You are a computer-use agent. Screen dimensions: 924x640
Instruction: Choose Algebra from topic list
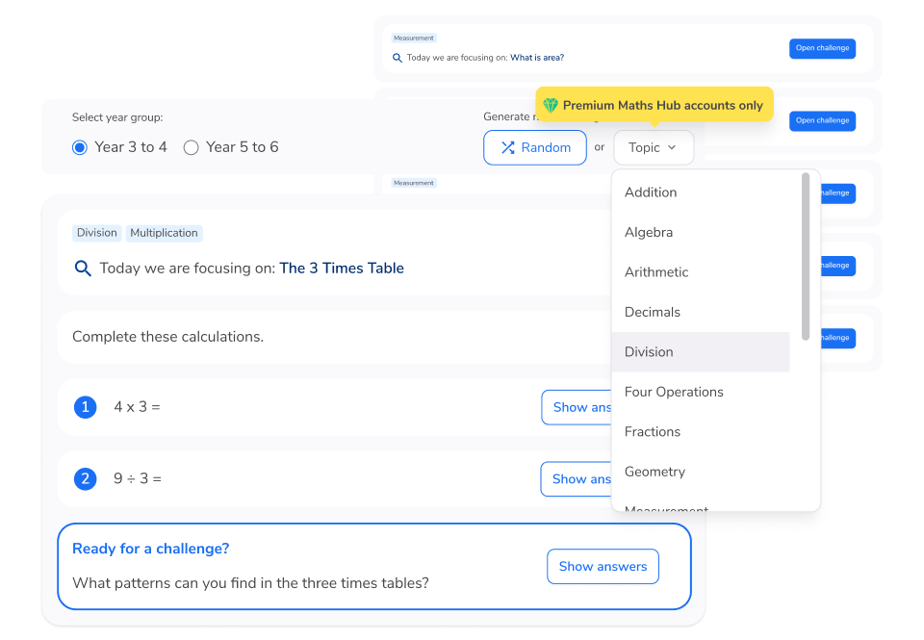point(649,232)
